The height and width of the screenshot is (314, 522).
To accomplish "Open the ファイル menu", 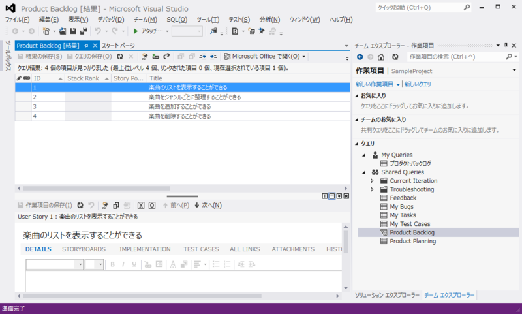I will click(17, 20).
